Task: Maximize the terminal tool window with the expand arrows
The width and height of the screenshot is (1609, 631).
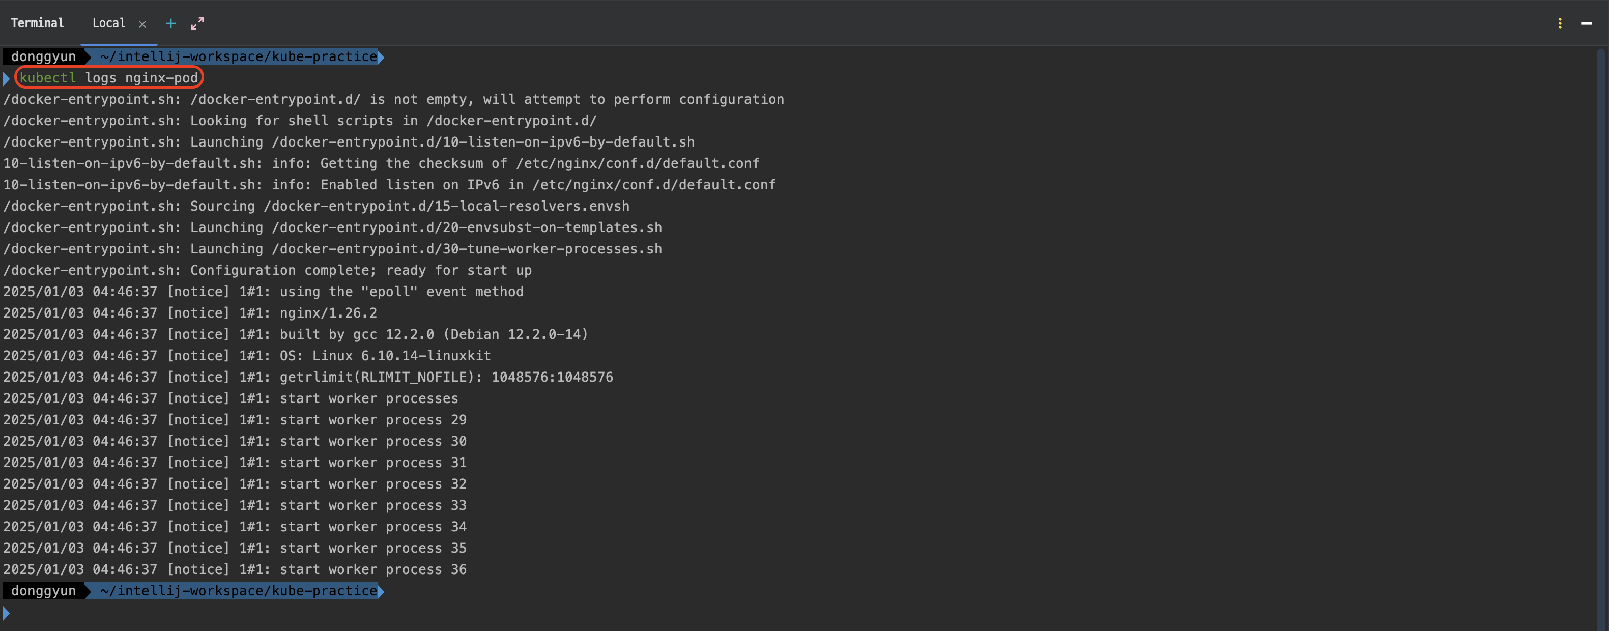Action: pos(197,24)
